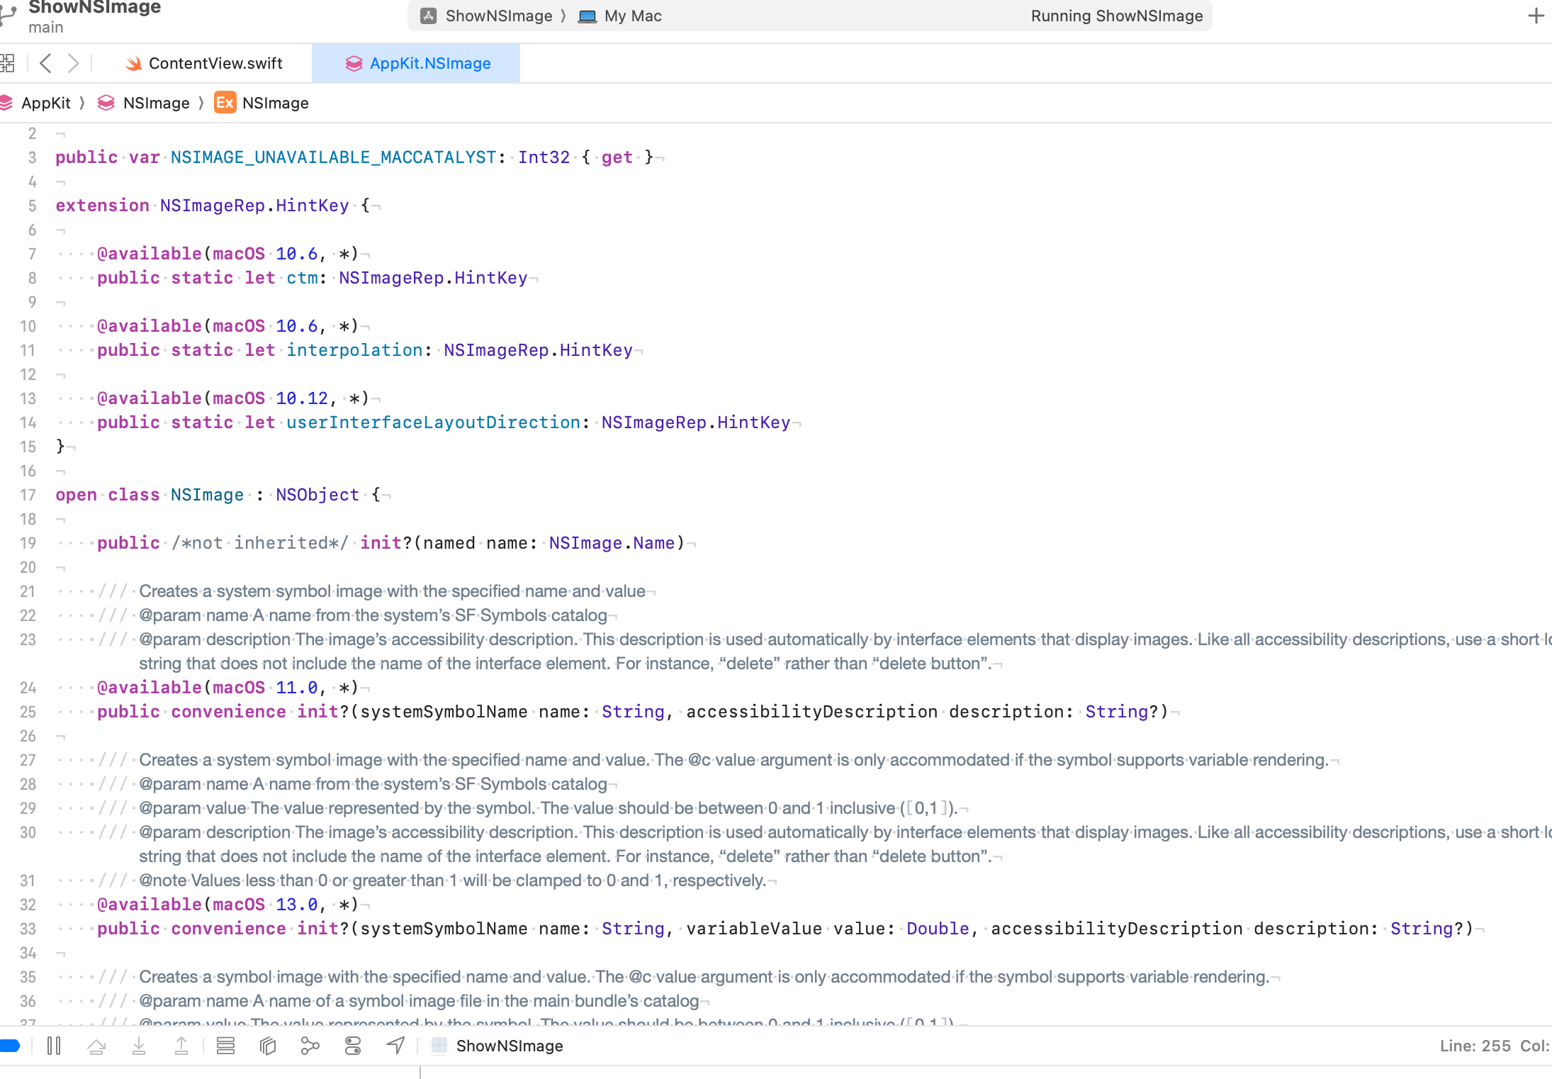Expand the AppKit breadcrumb in jump bar
This screenshot has width=1552, height=1079.
pos(45,103)
